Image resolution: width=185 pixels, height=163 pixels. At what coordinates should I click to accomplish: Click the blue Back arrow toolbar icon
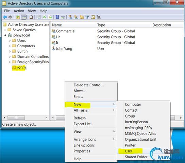point(5,17)
